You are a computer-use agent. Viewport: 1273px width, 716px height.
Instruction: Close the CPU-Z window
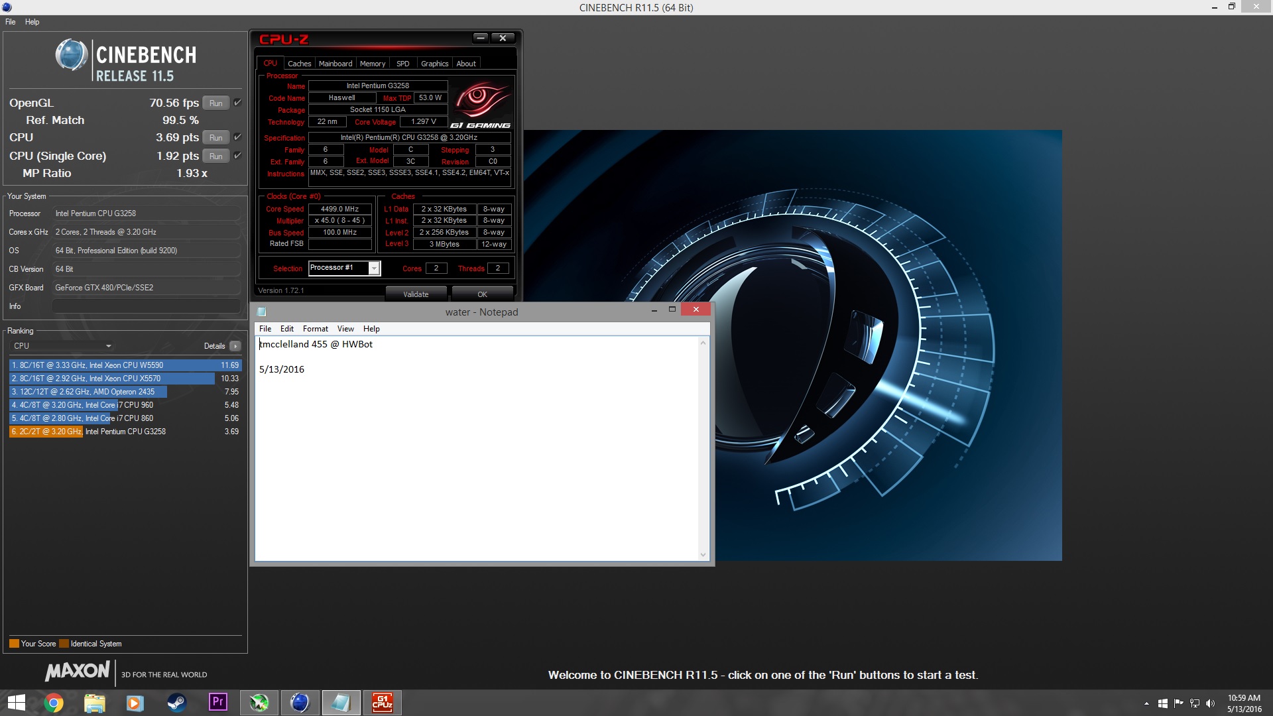pyautogui.click(x=503, y=38)
